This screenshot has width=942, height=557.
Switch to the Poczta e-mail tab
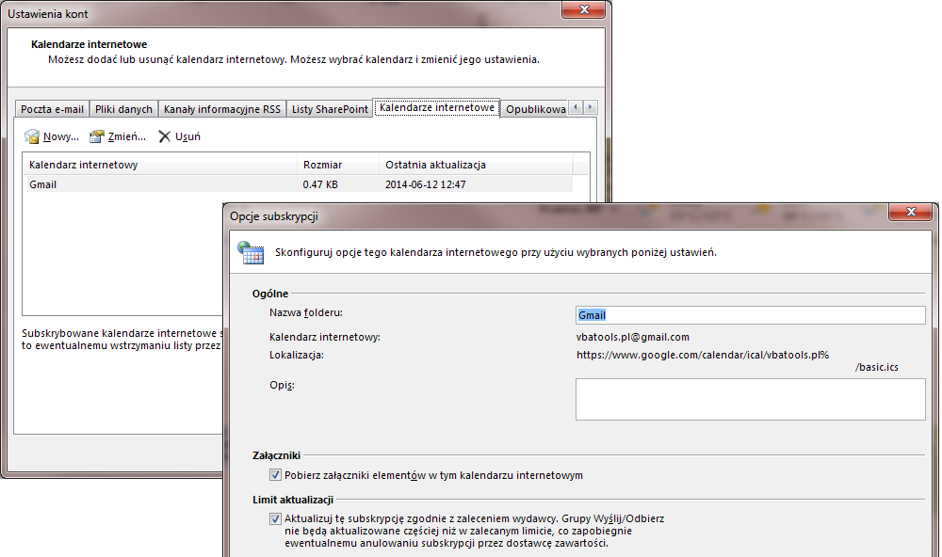[52, 109]
